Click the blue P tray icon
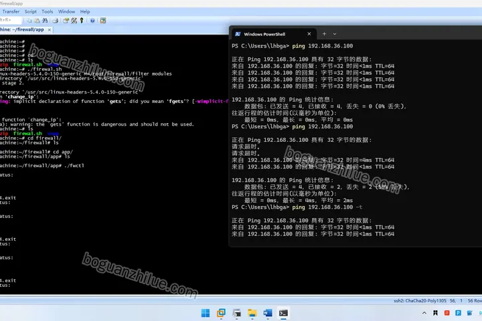Viewport: 482px width, 321px height. [458, 313]
